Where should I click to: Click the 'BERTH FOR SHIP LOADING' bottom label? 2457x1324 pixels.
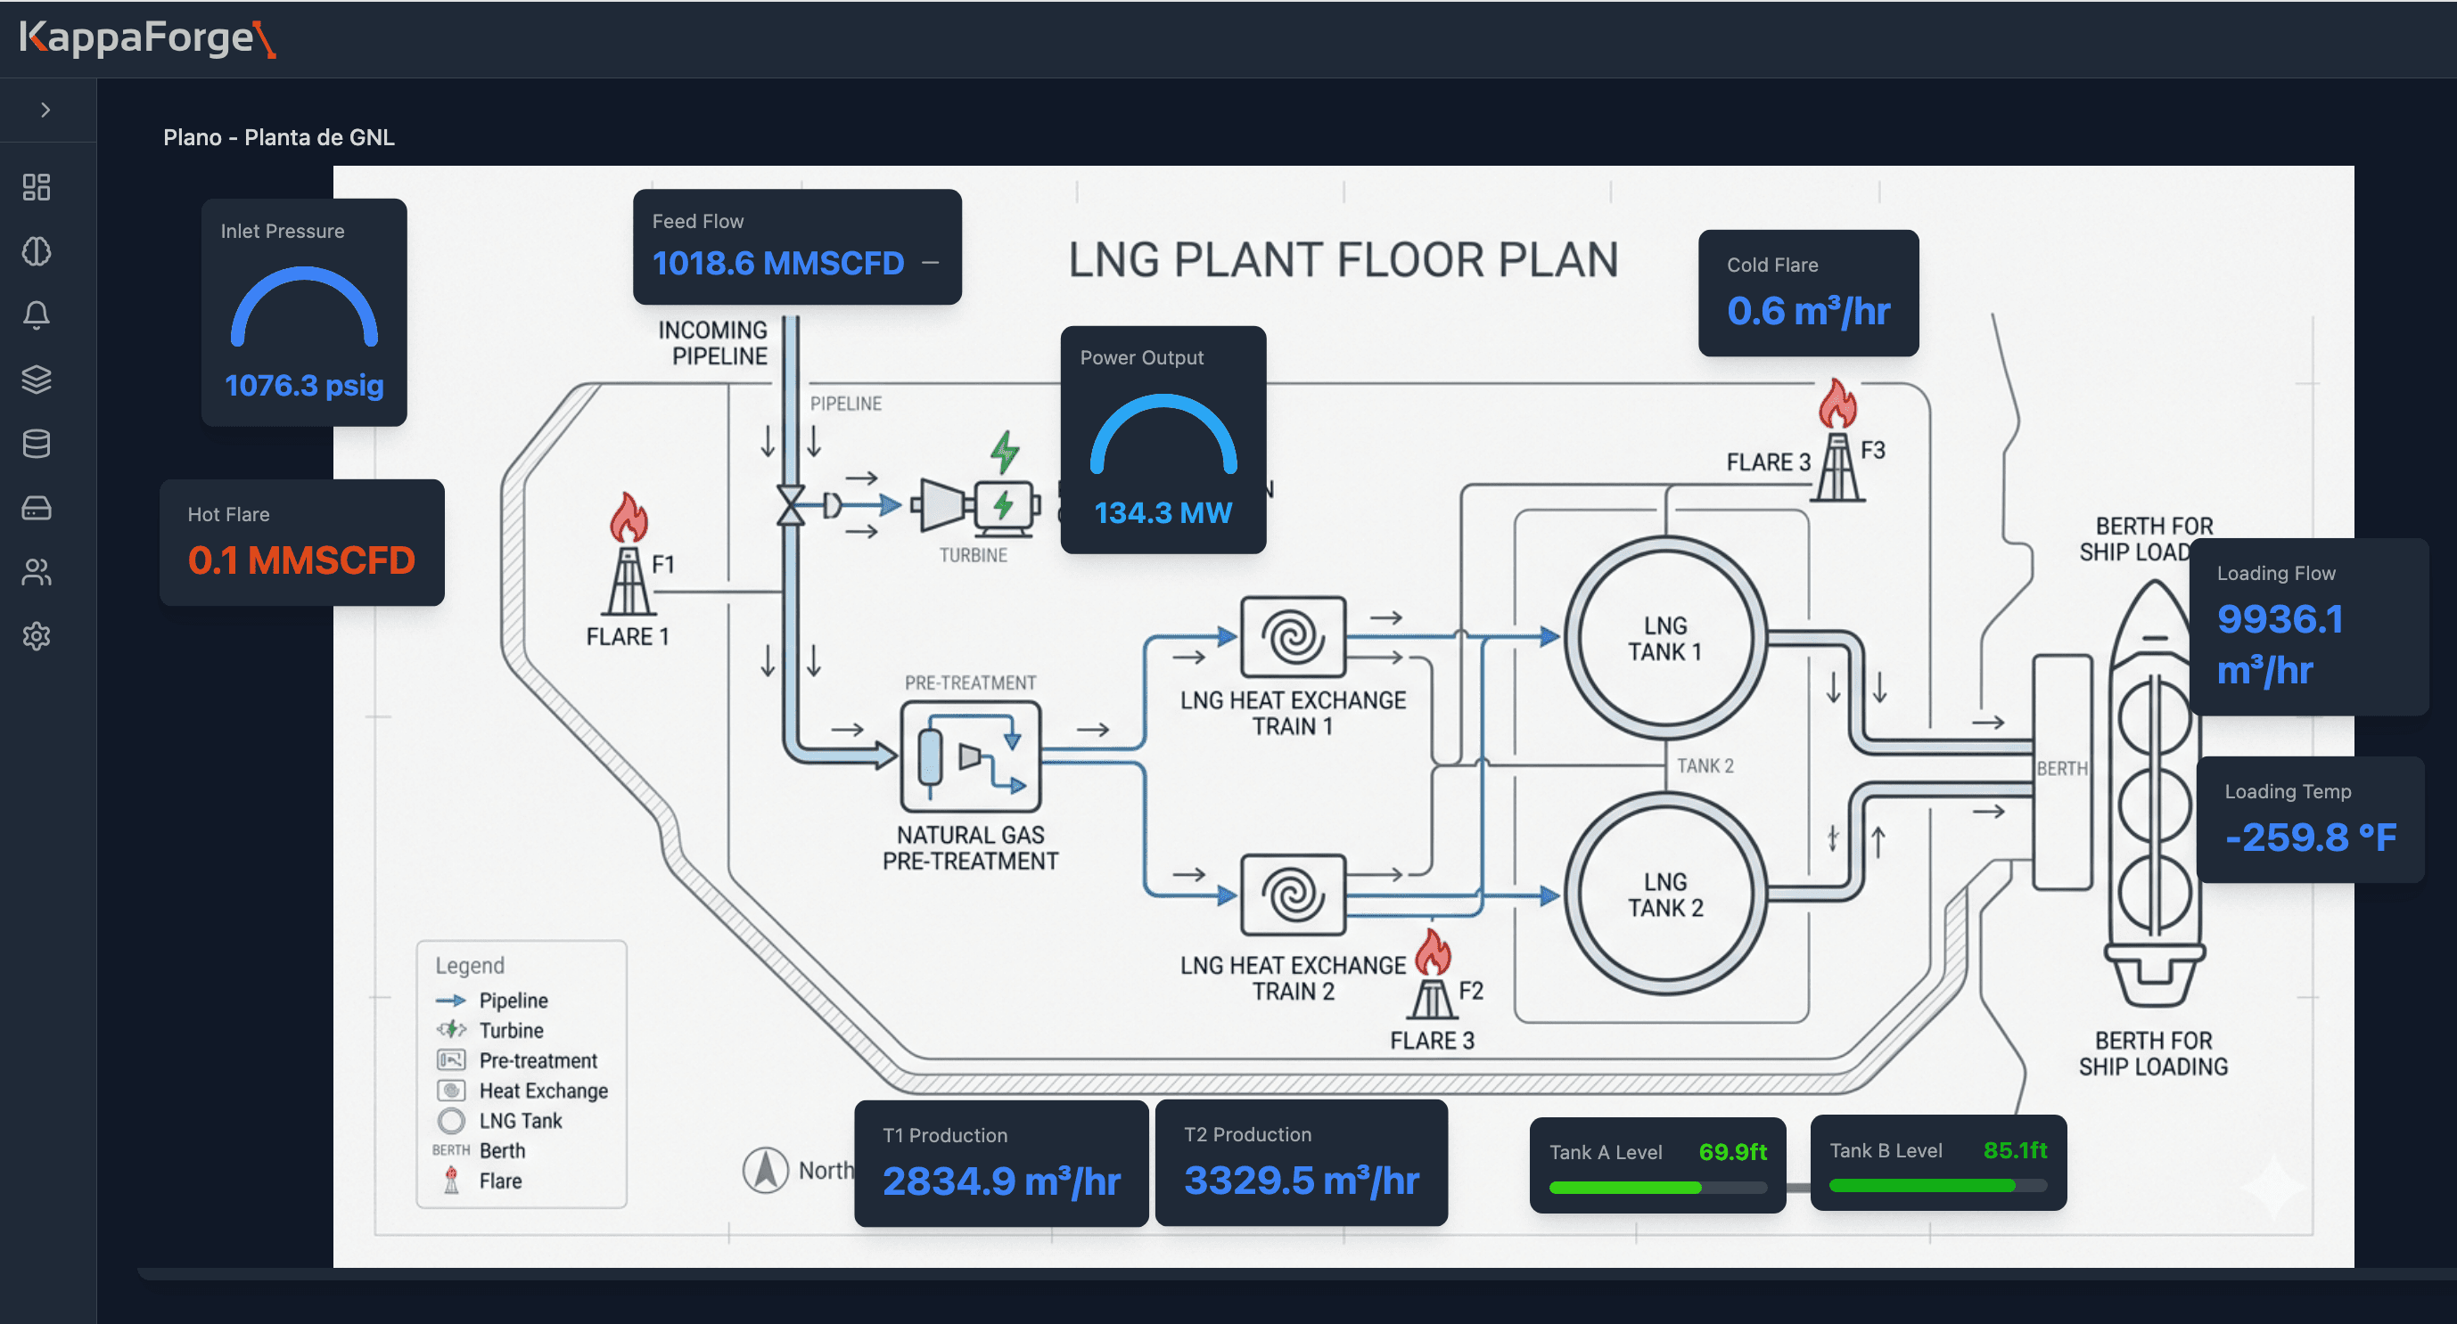click(2154, 1054)
